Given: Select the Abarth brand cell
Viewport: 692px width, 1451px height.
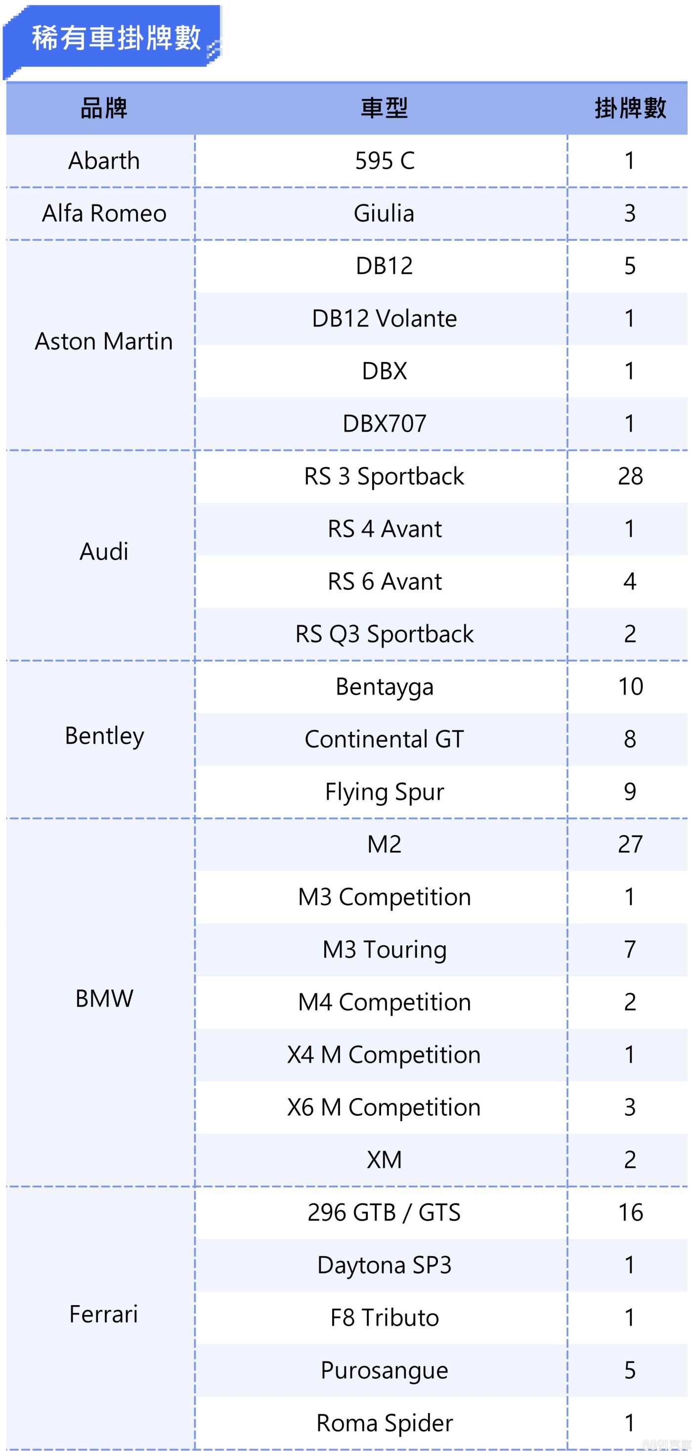Looking at the screenshot, I should point(104,161).
